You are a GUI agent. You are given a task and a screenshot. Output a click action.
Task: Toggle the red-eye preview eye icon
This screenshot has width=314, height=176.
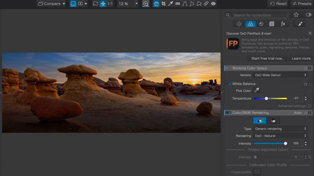click(213, 3)
